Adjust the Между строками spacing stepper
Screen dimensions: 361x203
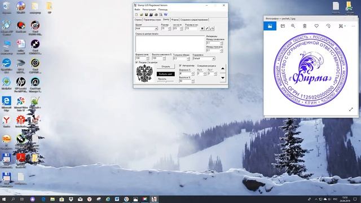click(x=222, y=50)
